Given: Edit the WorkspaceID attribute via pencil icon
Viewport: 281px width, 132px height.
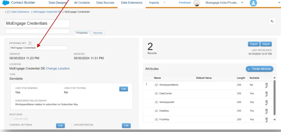Looking at the screenshot, I should click(266, 104).
